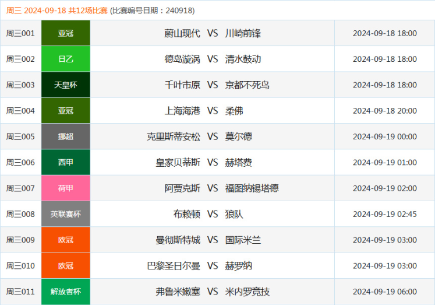
Task: Click the 比赛编号日期：240918 text
Action: (x=153, y=10)
